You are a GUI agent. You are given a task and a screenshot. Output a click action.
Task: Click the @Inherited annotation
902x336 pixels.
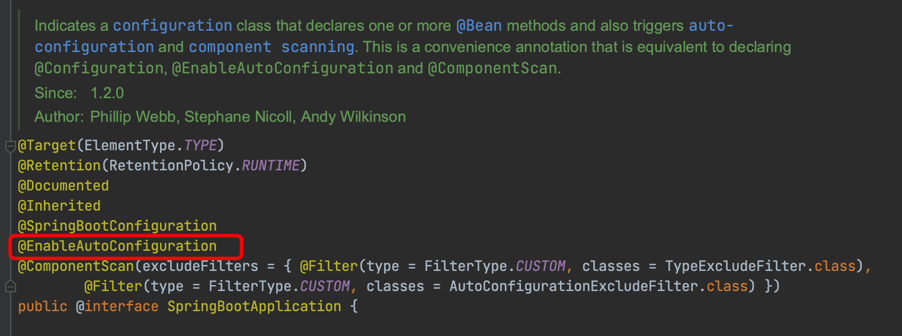[x=59, y=206]
